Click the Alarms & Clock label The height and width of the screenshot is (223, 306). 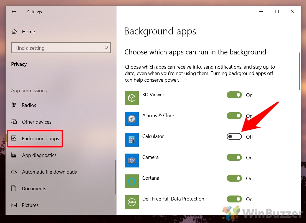(x=158, y=116)
